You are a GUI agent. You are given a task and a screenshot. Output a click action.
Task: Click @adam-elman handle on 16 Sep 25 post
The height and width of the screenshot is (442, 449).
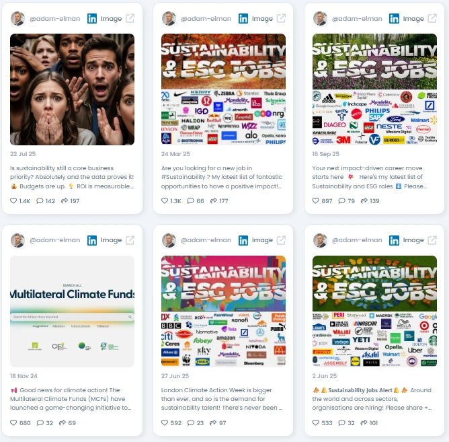357,19
